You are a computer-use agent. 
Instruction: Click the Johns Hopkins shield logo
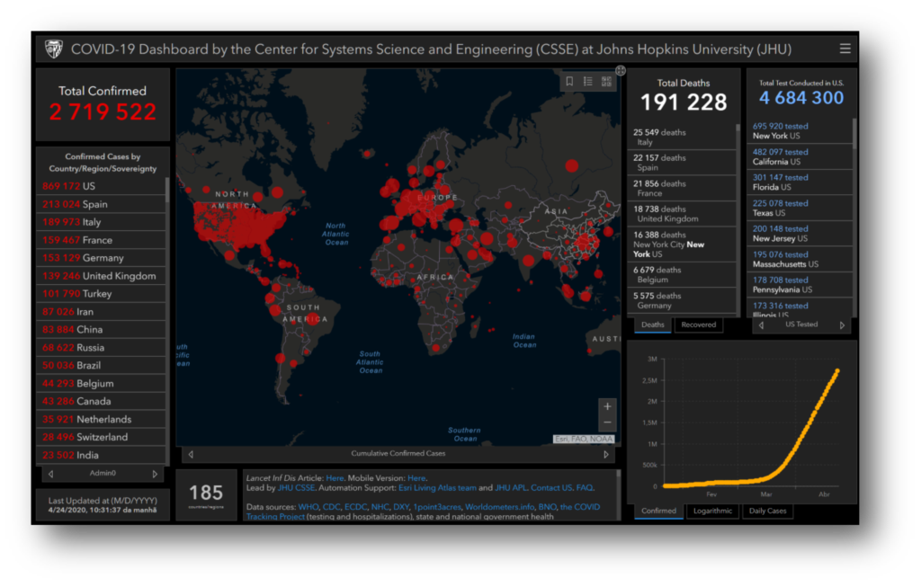(x=53, y=49)
